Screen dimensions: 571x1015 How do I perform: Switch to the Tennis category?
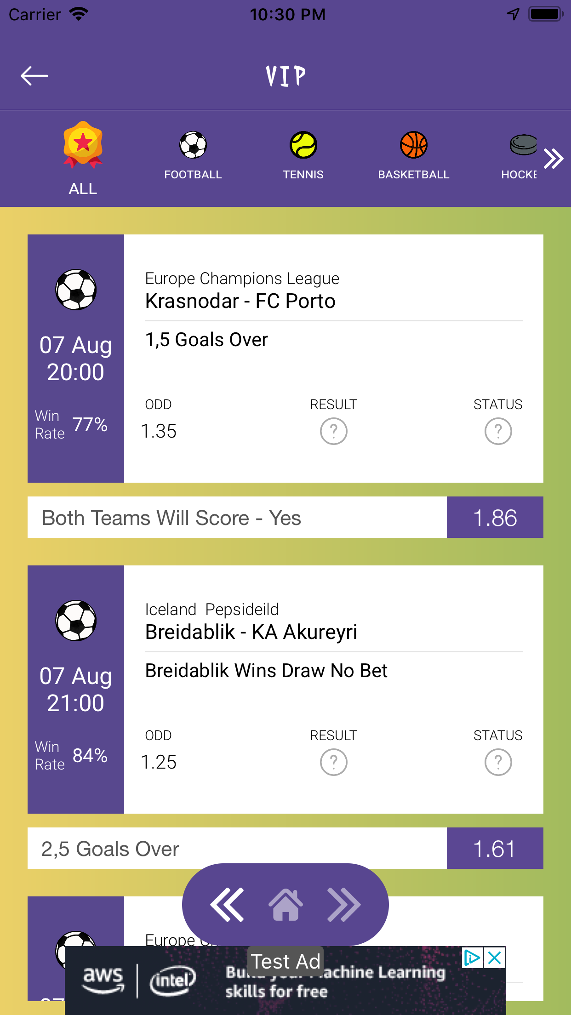pyautogui.click(x=303, y=145)
